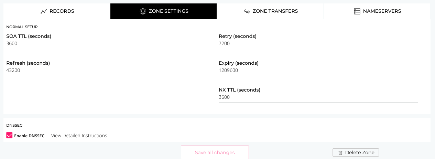This screenshot has width=435, height=159.
Task: Click the Nameservers server stack icon
Action: (x=357, y=11)
